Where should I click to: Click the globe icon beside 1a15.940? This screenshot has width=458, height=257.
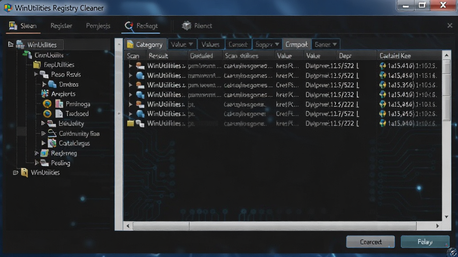click(x=383, y=123)
